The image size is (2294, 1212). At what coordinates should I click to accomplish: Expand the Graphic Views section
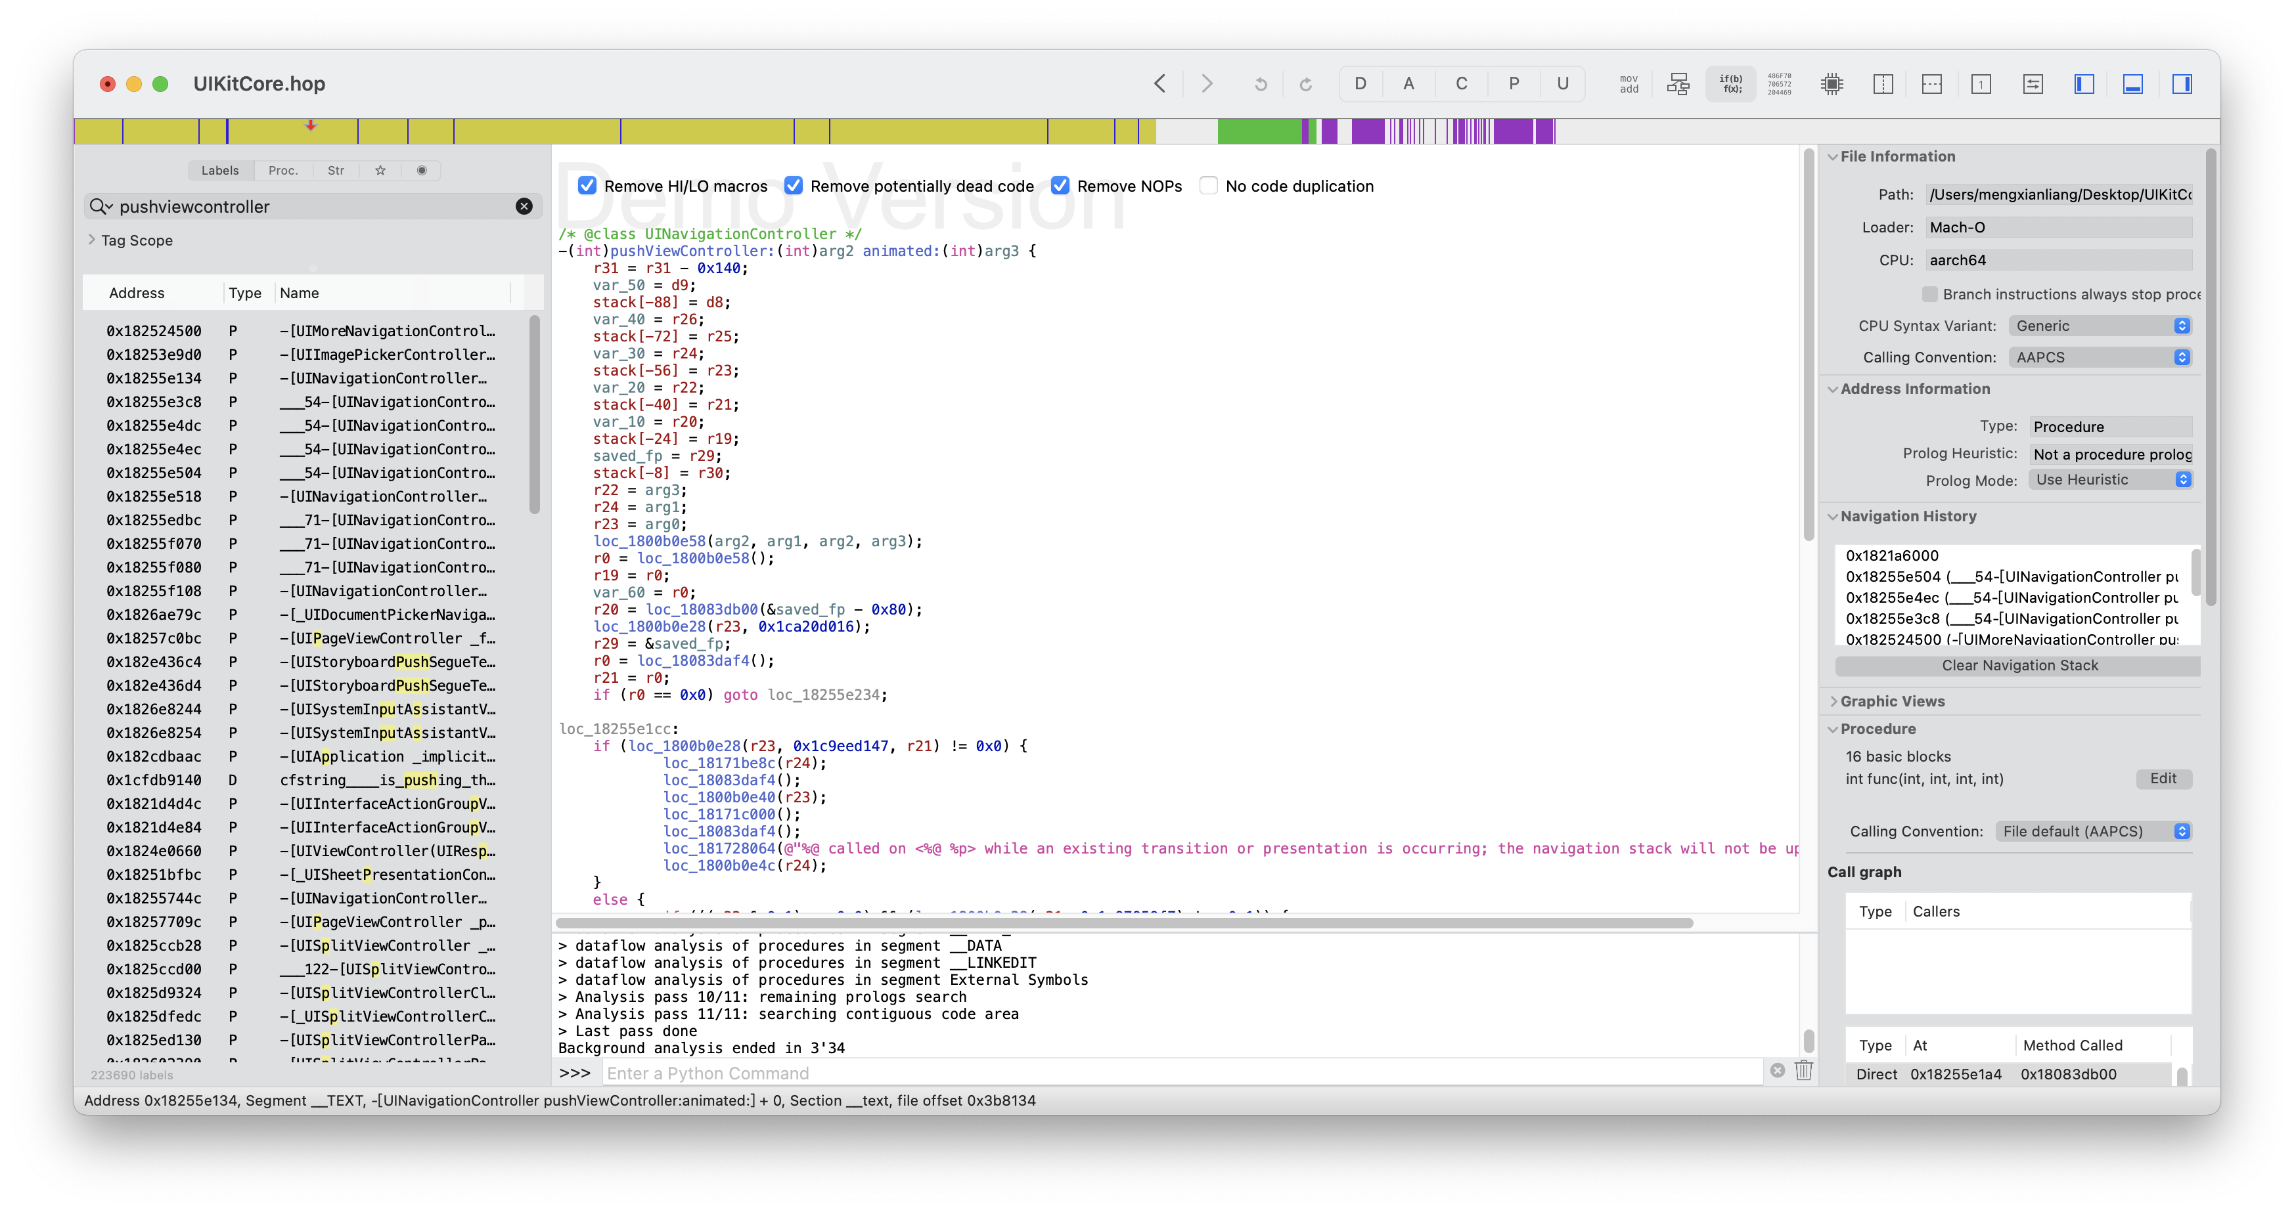tap(1833, 701)
